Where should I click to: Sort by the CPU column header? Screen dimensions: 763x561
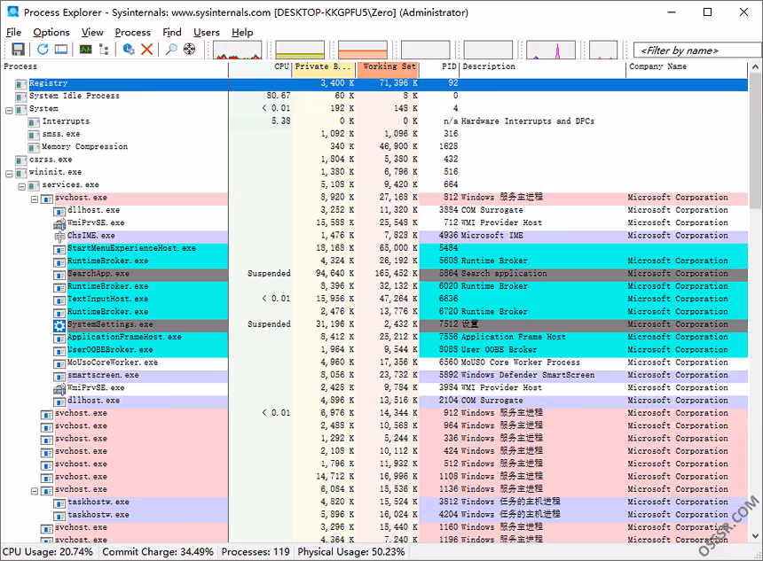click(x=260, y=69)
